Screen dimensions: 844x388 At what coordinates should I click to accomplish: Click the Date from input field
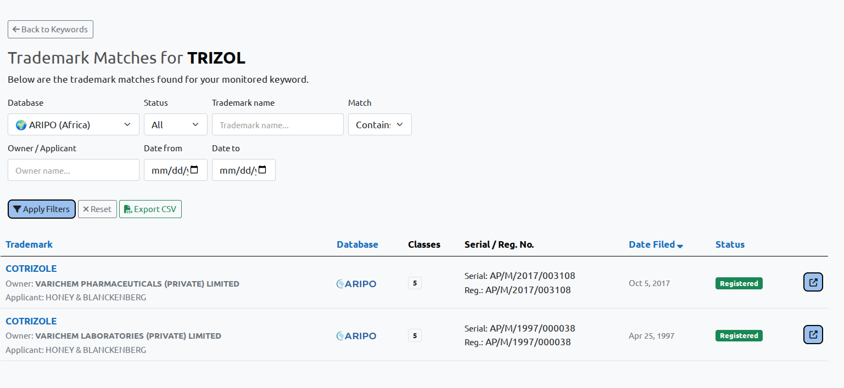click(176, 170)
